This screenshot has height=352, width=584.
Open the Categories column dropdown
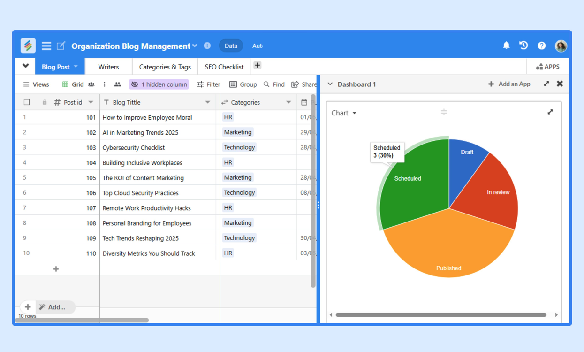pos(288,102)
